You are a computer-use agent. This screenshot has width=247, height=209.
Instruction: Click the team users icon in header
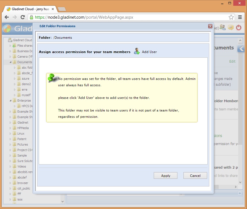223,27
